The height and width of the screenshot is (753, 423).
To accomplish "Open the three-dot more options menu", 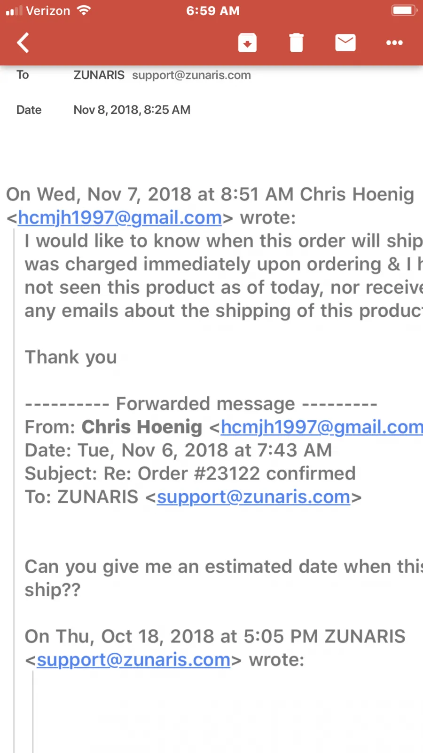I will click(394, 43).
